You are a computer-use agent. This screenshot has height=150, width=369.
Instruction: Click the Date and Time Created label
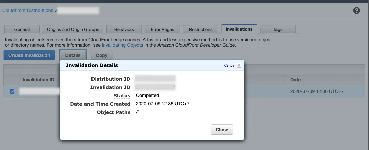tap(100, 104)
